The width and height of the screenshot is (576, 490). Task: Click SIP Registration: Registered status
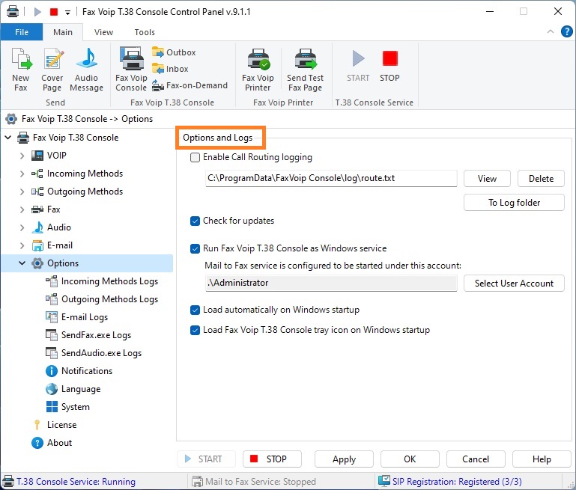click(x=450, y=482)
